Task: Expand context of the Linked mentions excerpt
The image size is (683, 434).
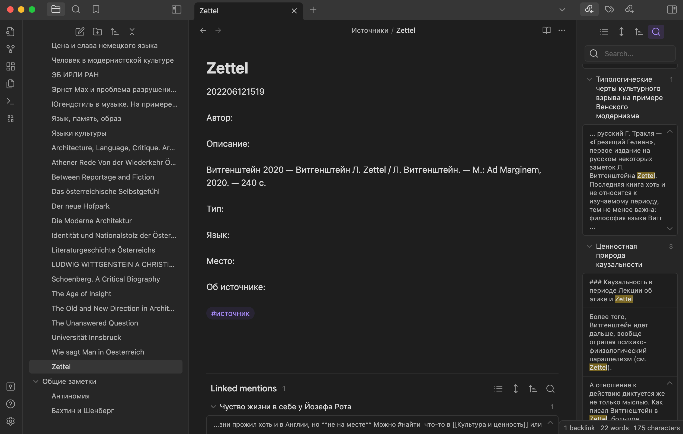Action: click(x=550, y=422)
